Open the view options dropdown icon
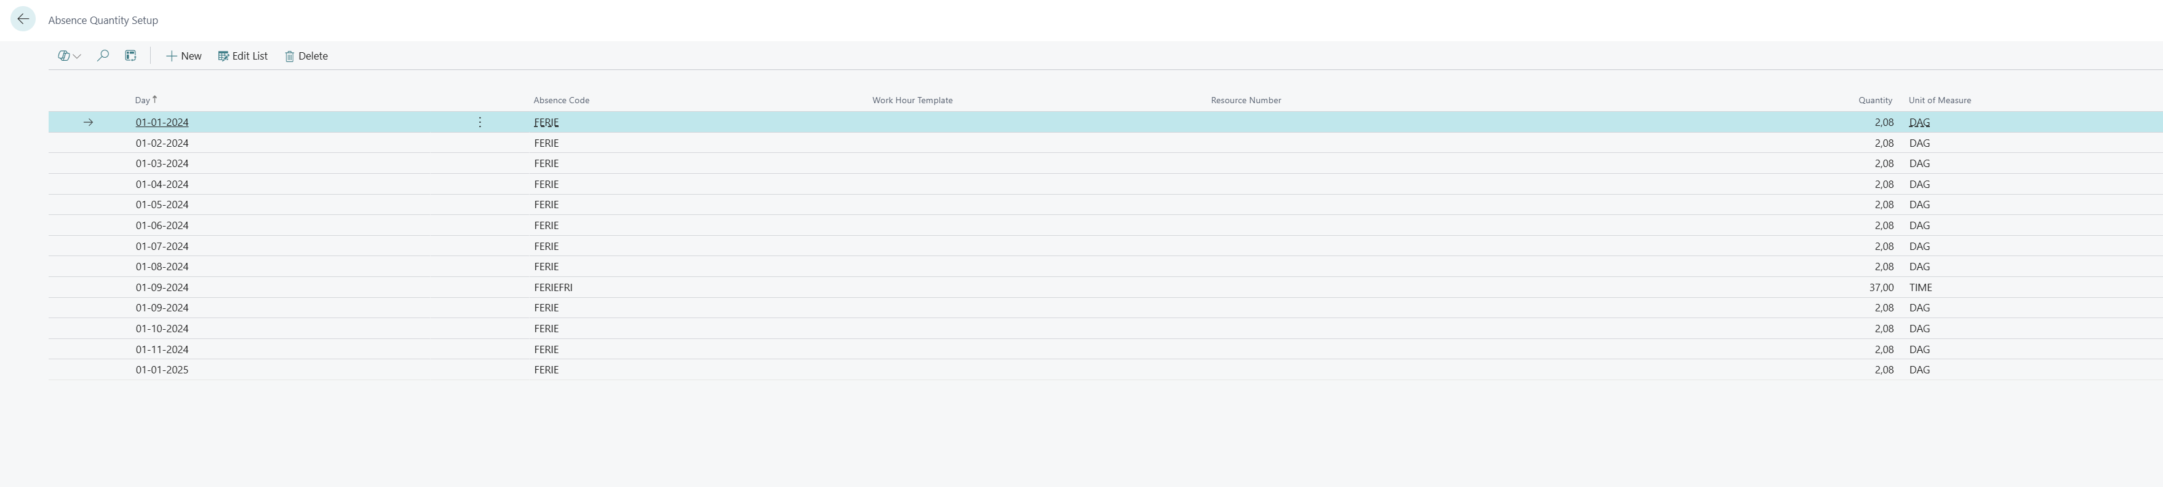The width and height of the screenshot is (2163, 487). pos(69,56)
